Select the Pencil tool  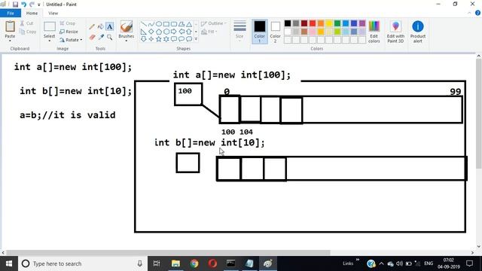click(92, 27)
